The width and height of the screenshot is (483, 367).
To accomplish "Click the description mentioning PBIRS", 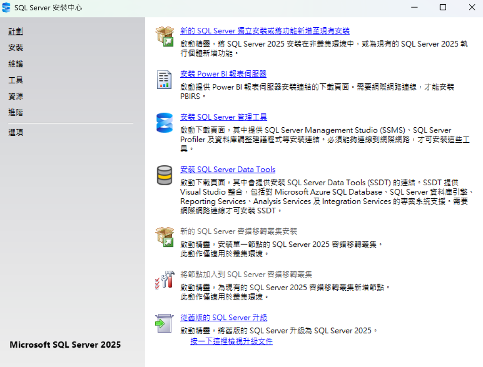I will pyautogui.click(x=317, y=92).
